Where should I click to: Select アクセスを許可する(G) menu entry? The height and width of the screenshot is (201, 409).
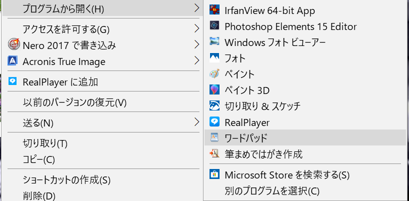click(x=103, y=29)
